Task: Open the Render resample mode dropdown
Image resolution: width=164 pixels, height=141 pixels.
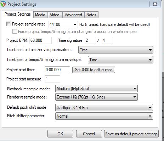Action: click(x=96, y=97)
